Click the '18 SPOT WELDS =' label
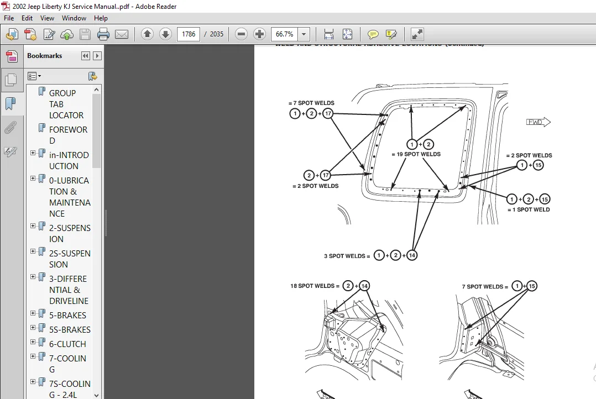This screenshot has height=399, width=596. click(x=315, y=286)
